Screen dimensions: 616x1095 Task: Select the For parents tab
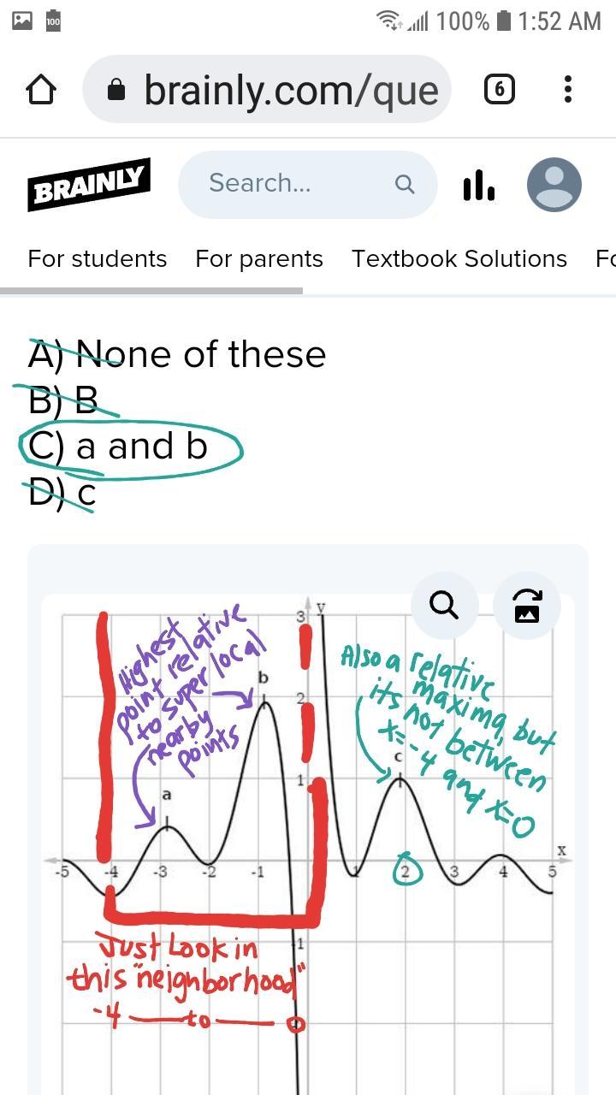[259, 259]
